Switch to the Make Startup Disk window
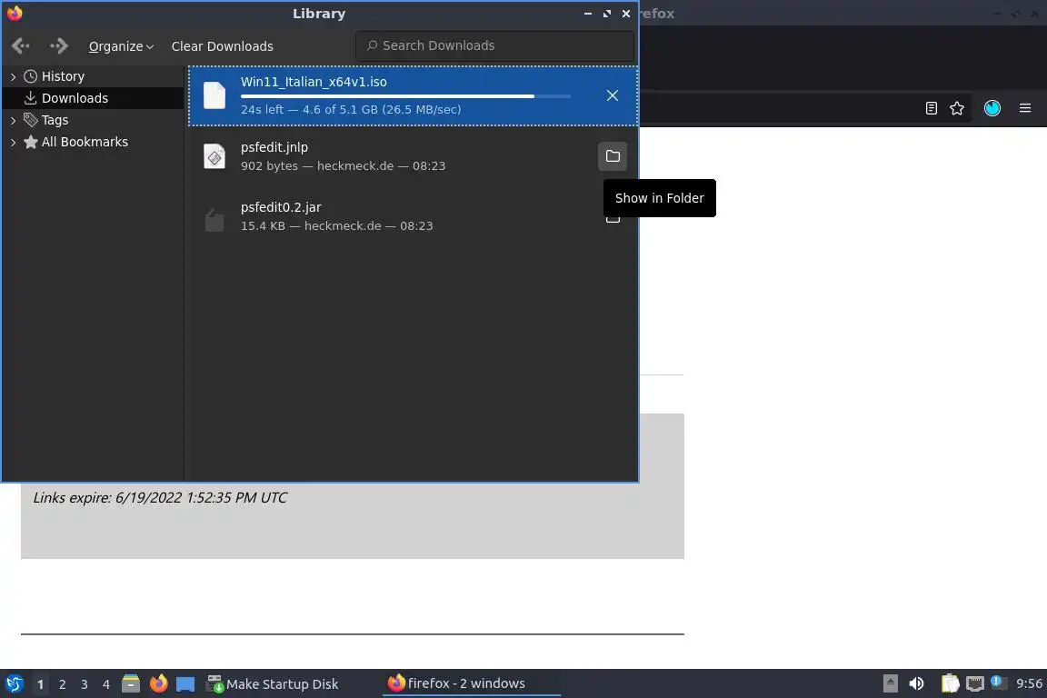 coord(273,684)
